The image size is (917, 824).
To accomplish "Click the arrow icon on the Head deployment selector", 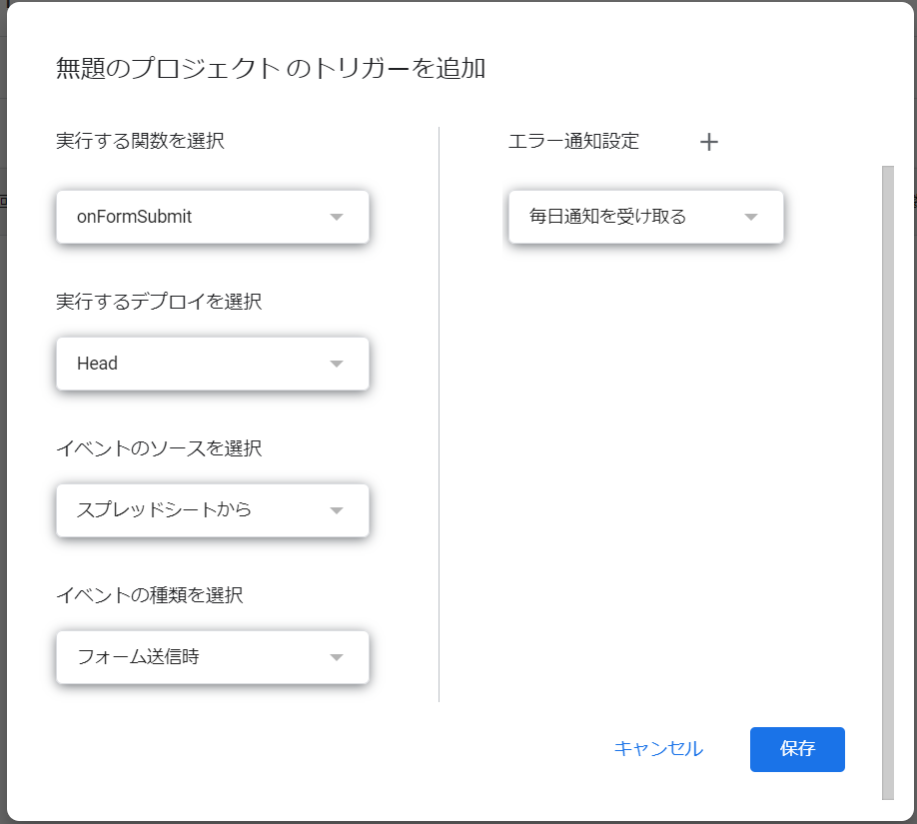I will pos(339,364).
